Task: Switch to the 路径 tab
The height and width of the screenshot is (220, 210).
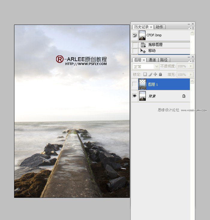Action: coord(164,60)
